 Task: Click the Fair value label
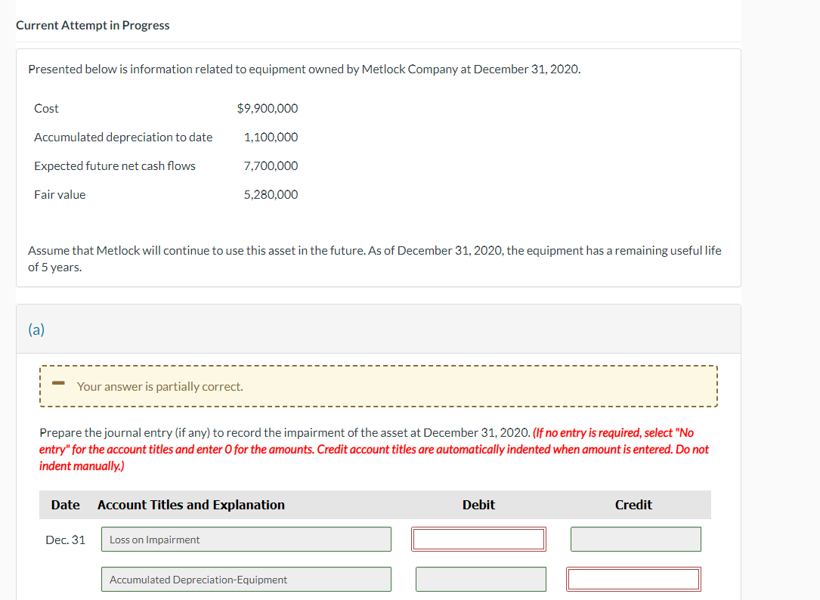coord(60,194)
